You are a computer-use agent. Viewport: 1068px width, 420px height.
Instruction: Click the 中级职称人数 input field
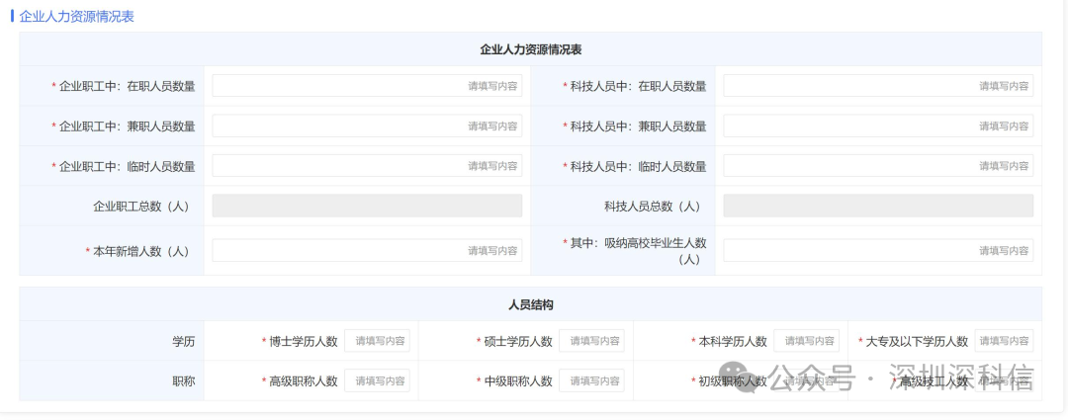pos(592,380)
